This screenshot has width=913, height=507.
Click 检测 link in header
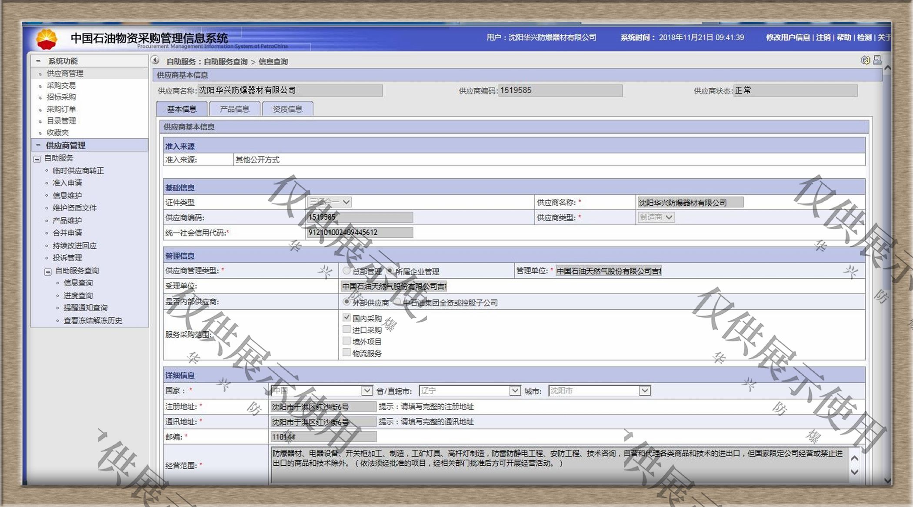864,37
